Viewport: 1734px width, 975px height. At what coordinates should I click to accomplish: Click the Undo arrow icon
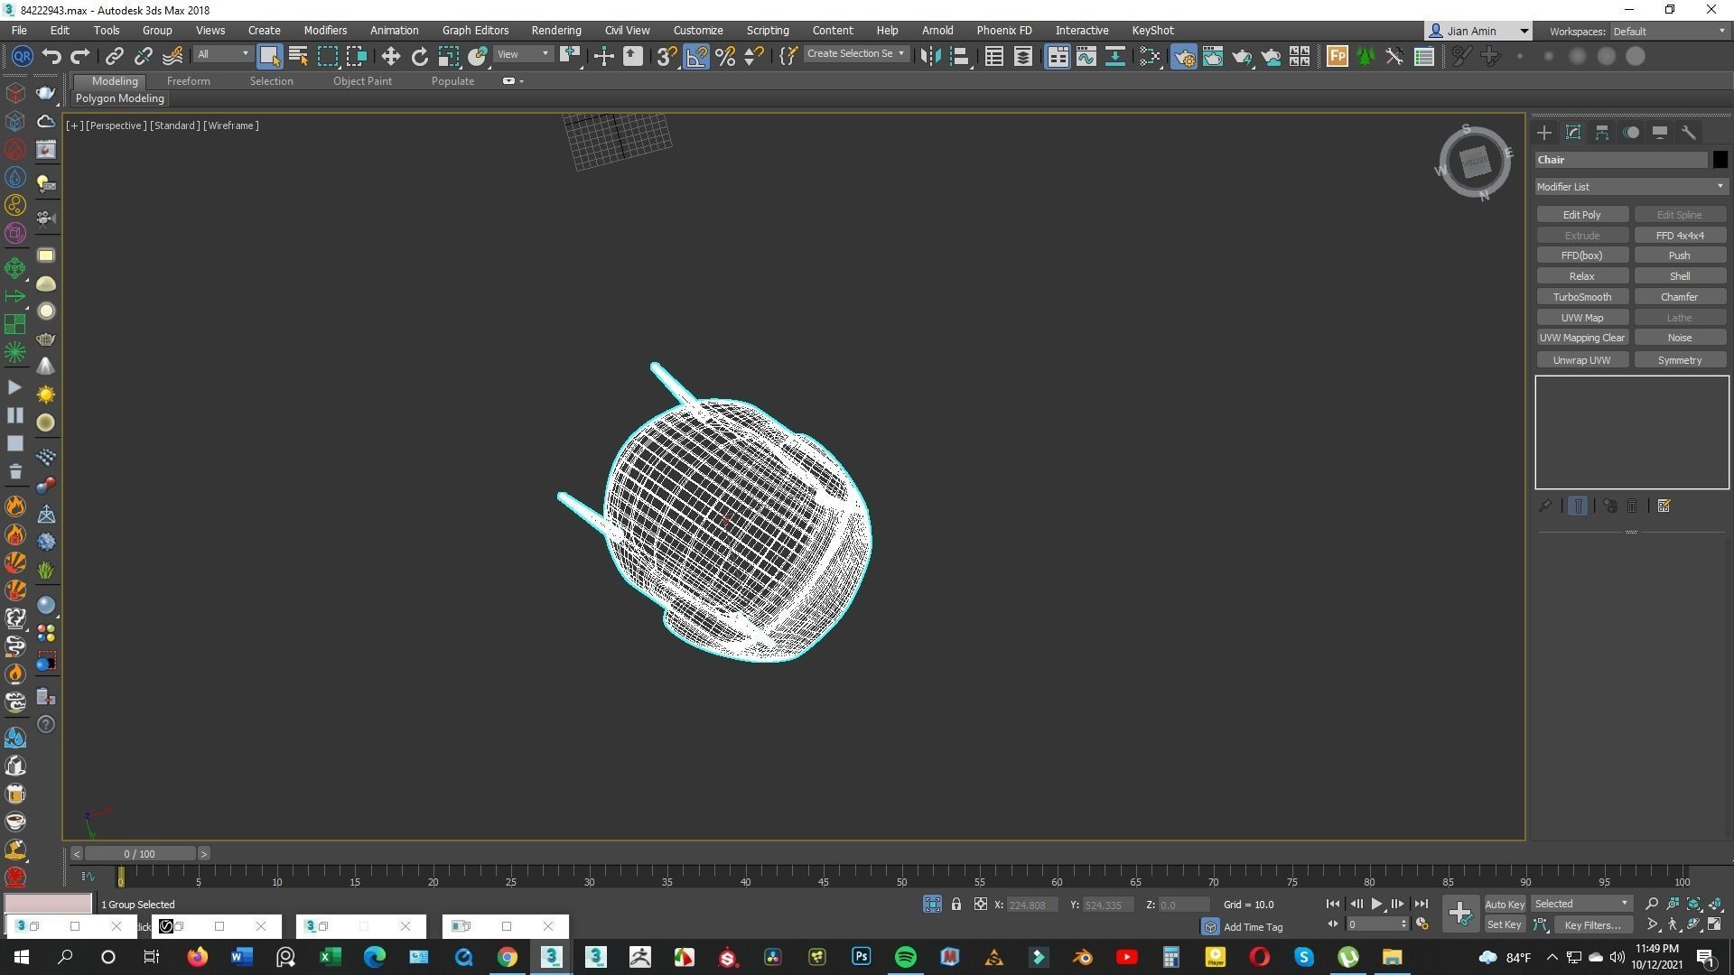tap(51, 57)
